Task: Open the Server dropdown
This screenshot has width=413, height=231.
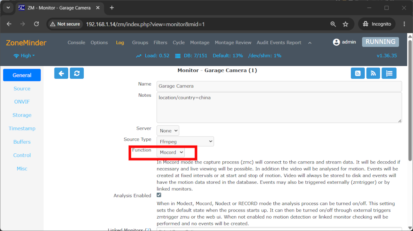Action: tap(168, 131)
